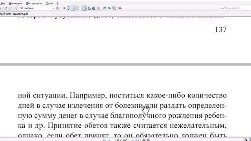This screenshot has height=141, width=251.
Task: Open the Окно menu
Action: pos(49,4)
